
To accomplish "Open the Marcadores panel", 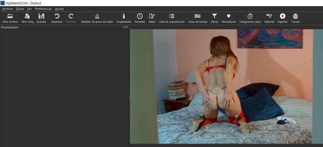I will click(229, 18).
